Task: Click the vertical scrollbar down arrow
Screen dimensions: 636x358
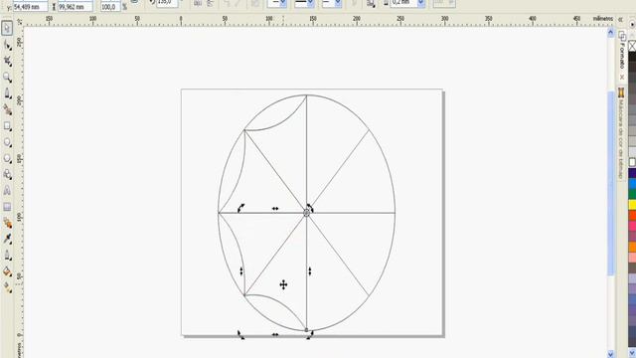Action: click(611, 354)
